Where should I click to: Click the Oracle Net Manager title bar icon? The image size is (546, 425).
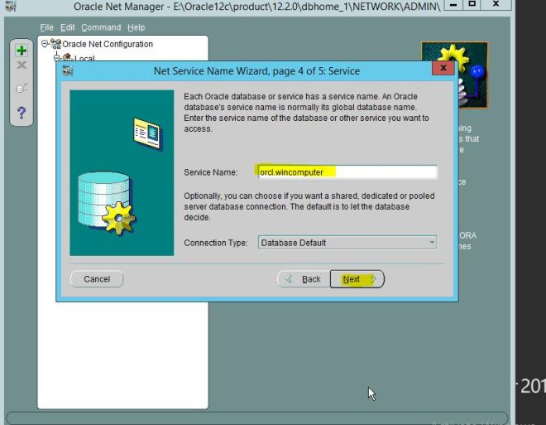point(10,6)
